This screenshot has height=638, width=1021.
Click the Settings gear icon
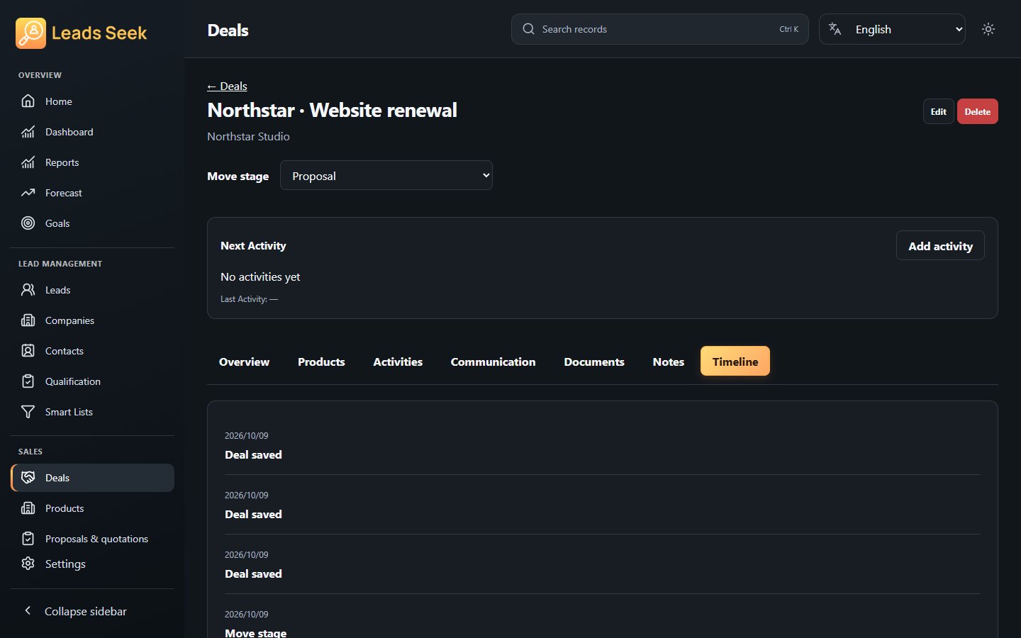[x=28, y=564]
